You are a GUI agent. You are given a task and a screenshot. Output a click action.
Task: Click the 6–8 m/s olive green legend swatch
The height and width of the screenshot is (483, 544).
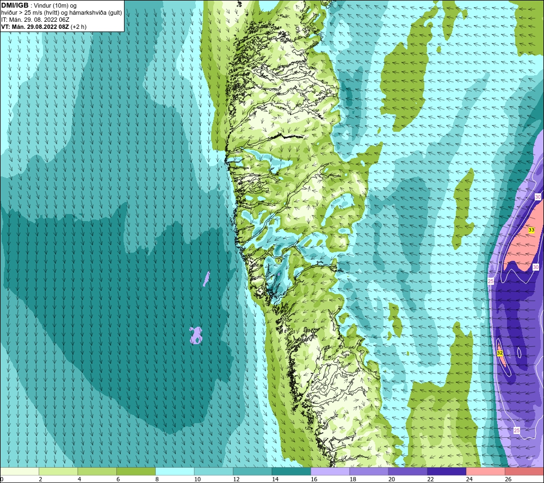pyautogui.click(x=136, y=471)
